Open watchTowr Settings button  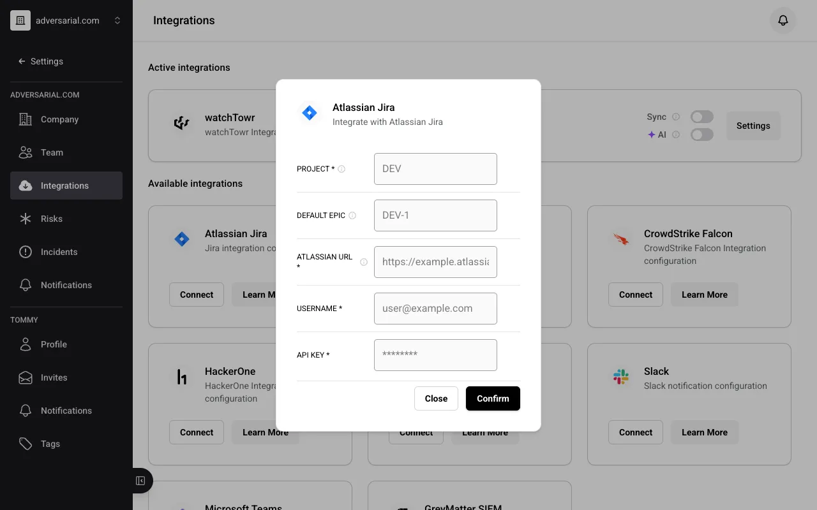tap(753, 126)
